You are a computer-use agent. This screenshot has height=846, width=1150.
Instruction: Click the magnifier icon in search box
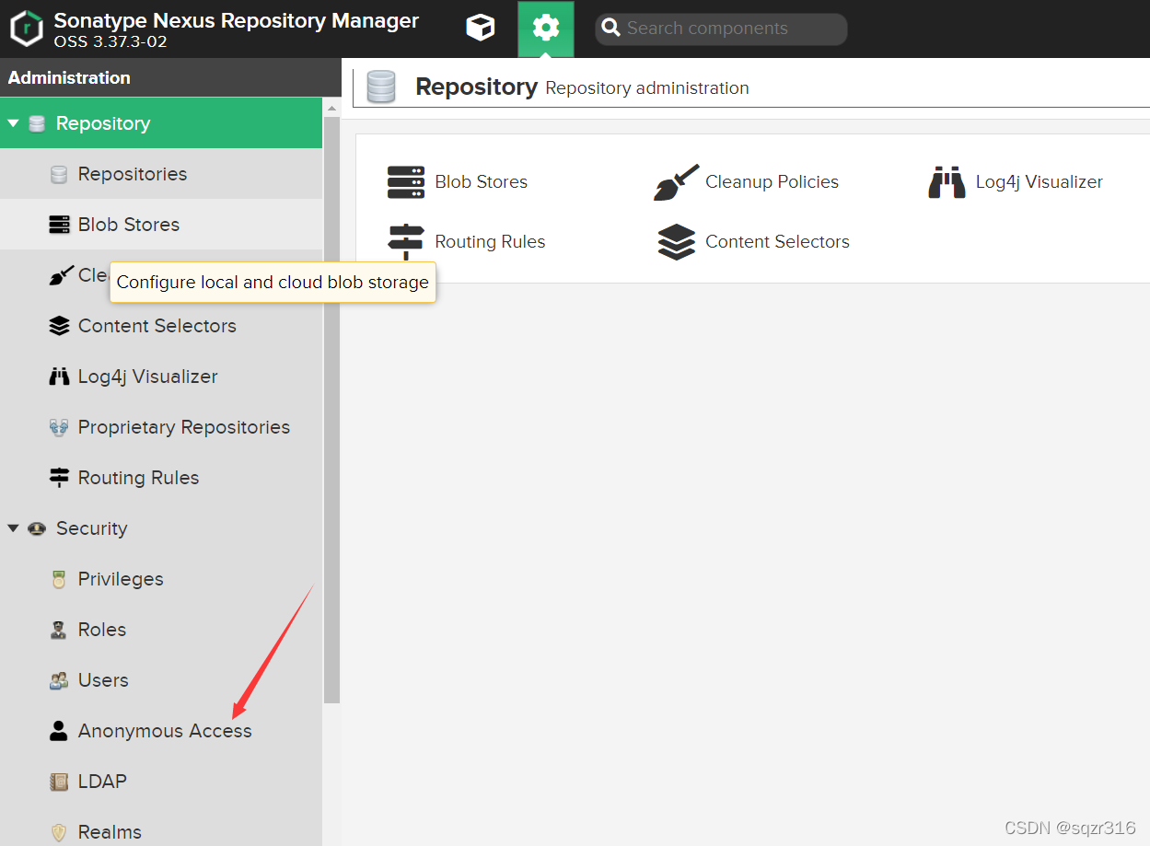(x=610, y=29)
